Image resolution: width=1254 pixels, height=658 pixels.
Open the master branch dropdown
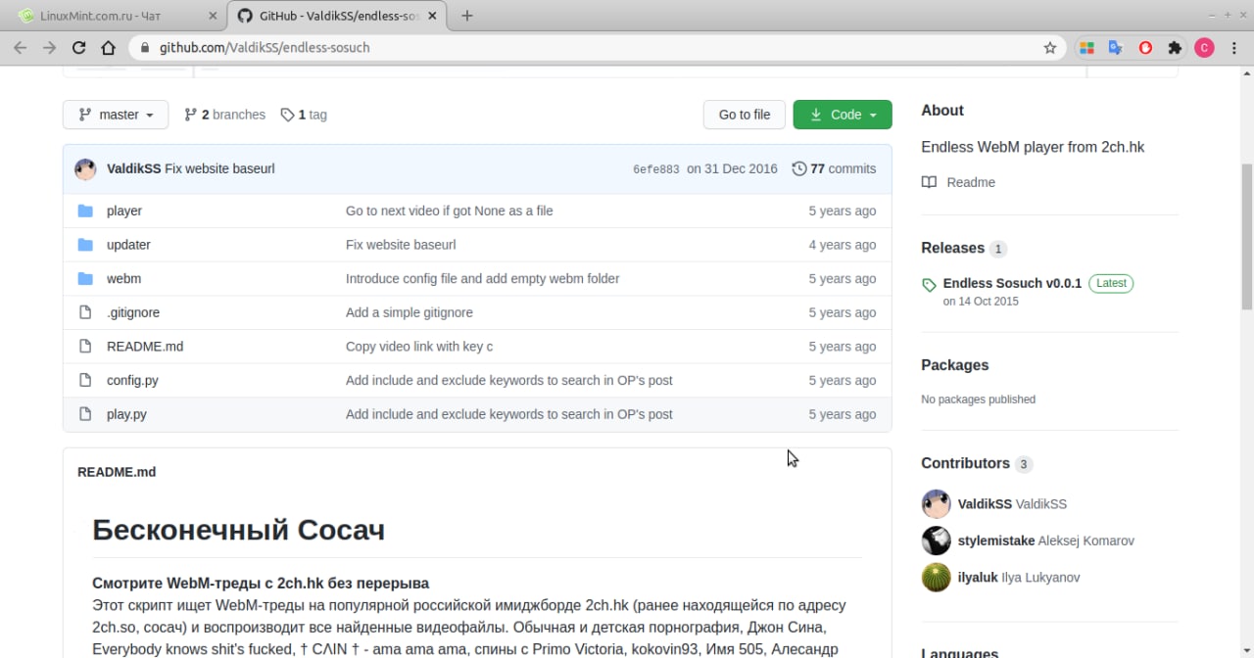116,115
